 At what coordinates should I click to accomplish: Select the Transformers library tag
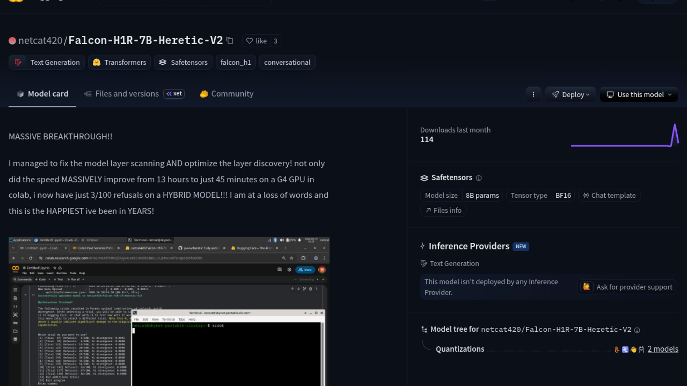coord(120,63)
